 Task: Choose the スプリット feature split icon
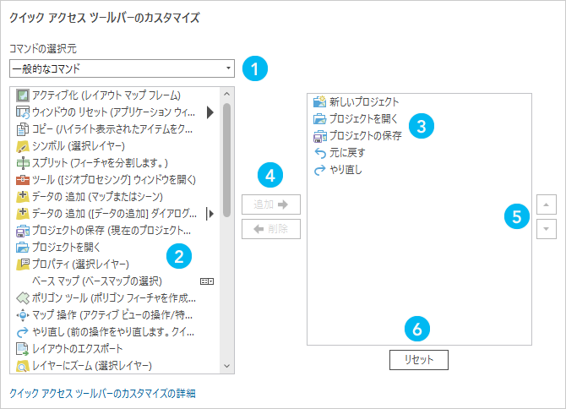(x=23, y=162)
